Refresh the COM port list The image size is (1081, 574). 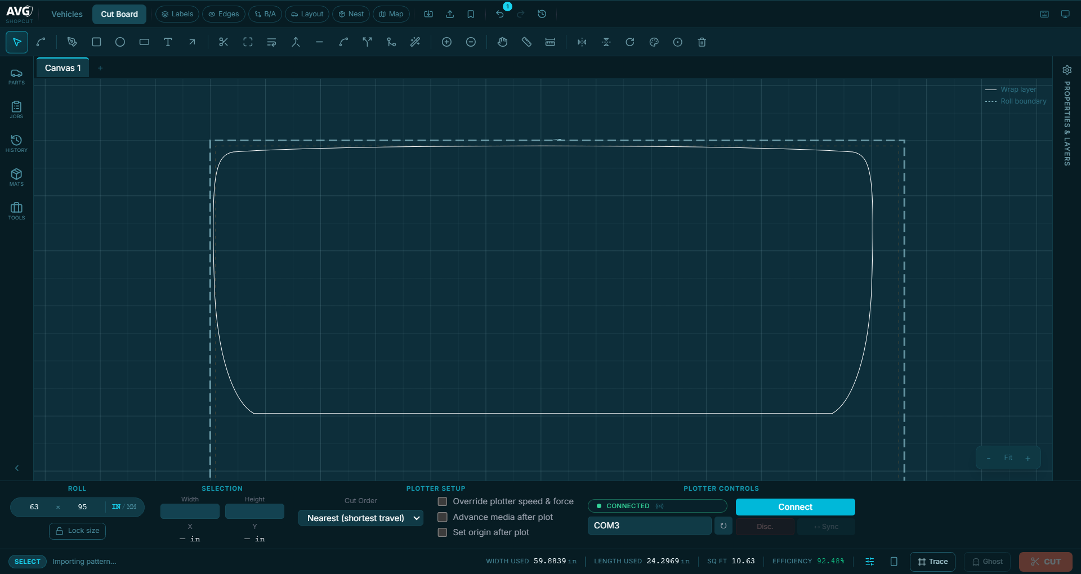(x=723, y=526)
